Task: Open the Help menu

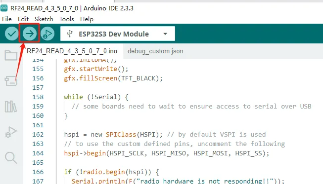Action: click(87, 19)
